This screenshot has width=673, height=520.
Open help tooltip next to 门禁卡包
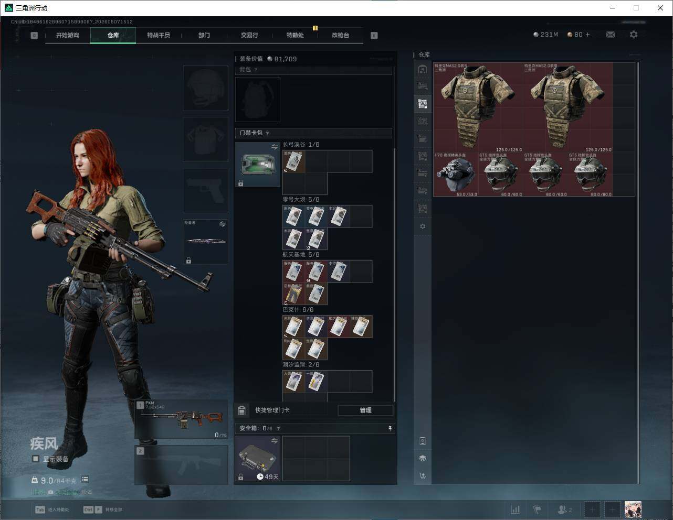268,133
